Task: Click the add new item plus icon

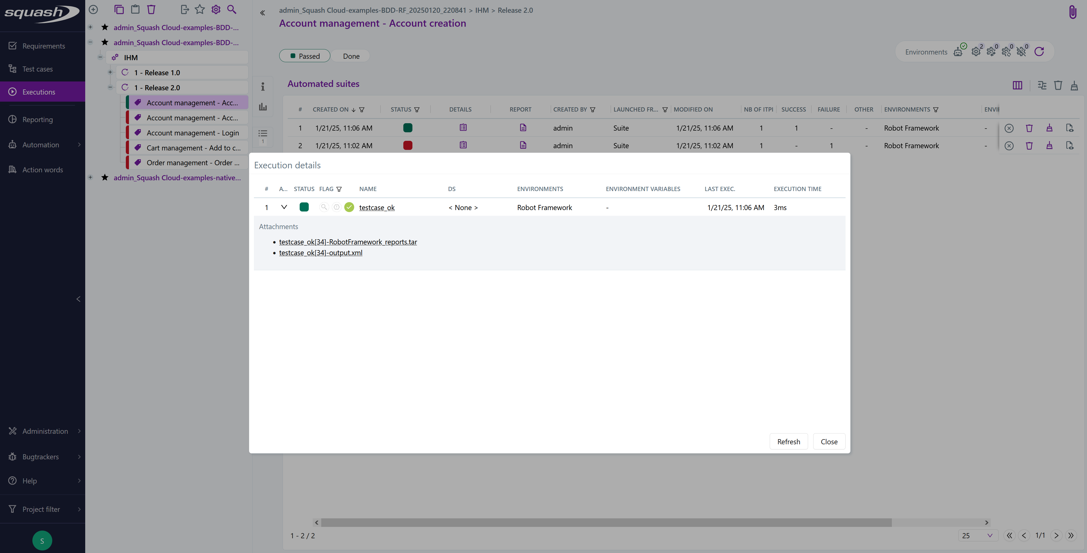Action: [93, 9]
